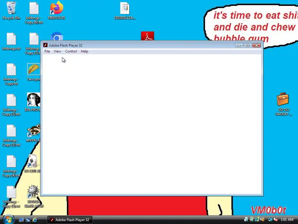The image size is (298, 224).
Task: Click the muted volume tray icon
Action: pyautogui.click(x=276, y=219)
